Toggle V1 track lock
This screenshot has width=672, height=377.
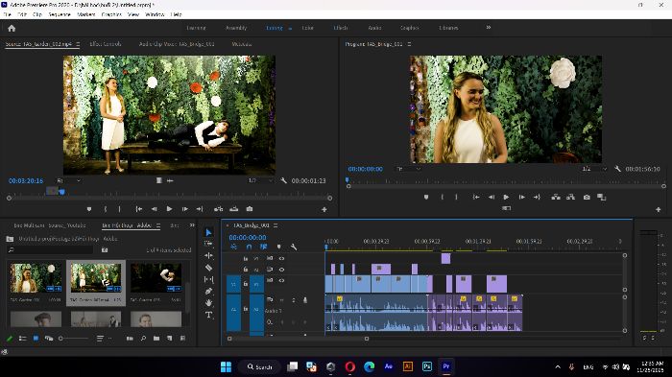click(x=246, y=284)
